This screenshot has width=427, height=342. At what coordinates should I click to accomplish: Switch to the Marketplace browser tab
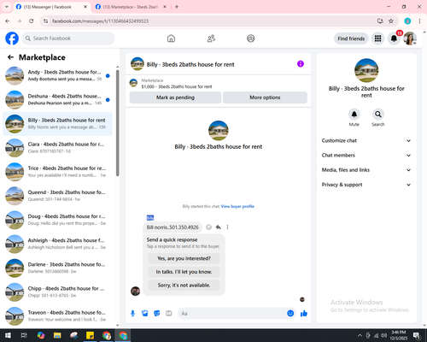[131, 7]
